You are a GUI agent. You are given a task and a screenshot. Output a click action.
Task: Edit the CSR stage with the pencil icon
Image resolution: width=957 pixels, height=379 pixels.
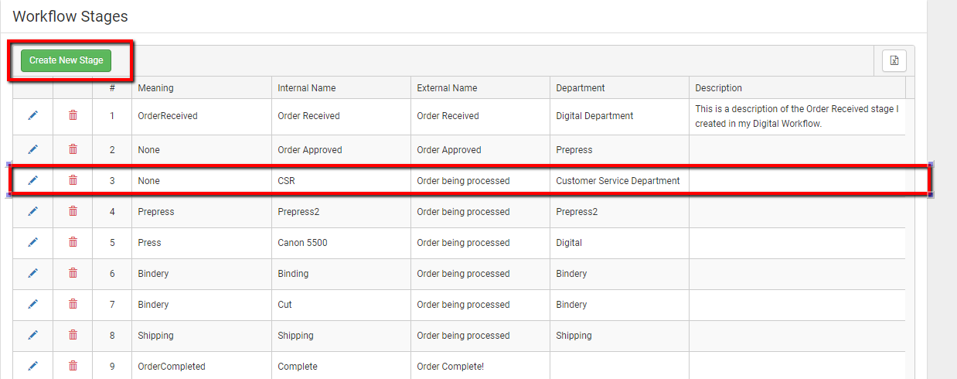tap(32, 180)
